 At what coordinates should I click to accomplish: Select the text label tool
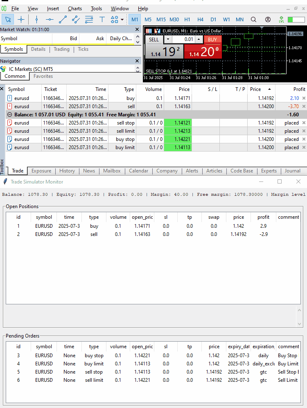pos(102,20)
